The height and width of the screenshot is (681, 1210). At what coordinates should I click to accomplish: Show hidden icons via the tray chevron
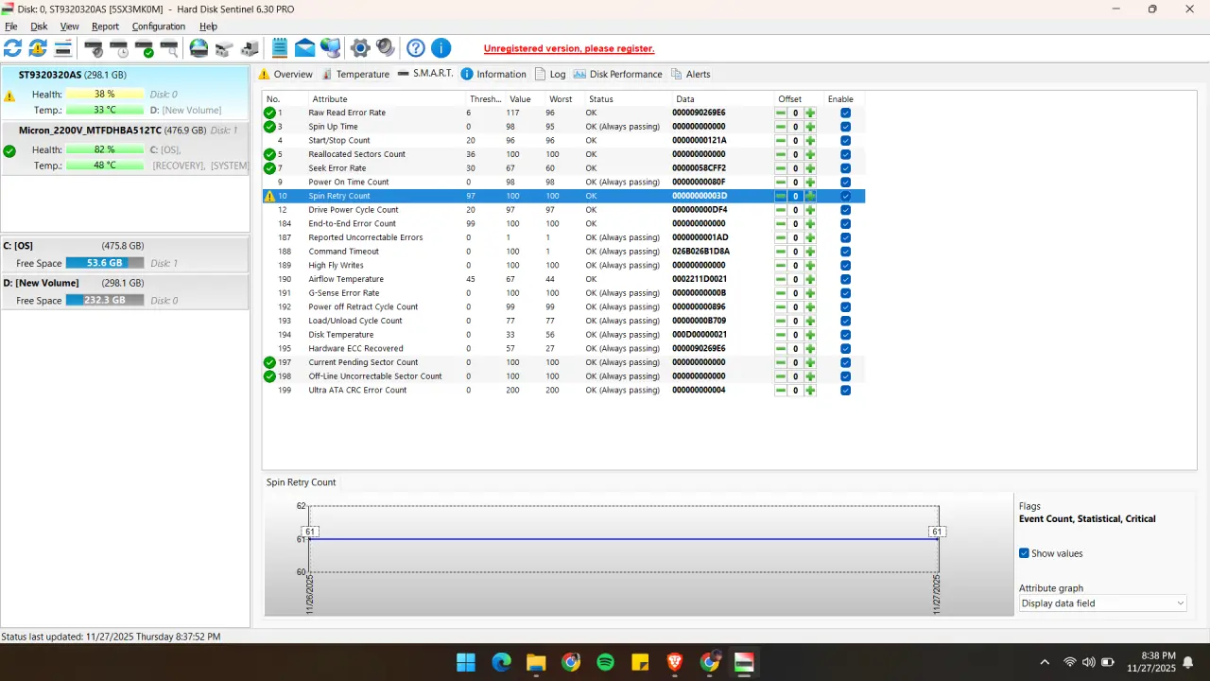[x=1044, y=662]
